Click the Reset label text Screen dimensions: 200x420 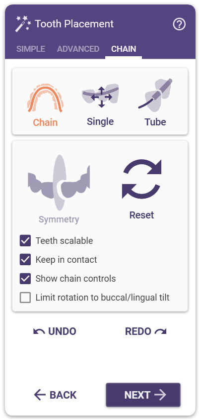coord(141,215)
